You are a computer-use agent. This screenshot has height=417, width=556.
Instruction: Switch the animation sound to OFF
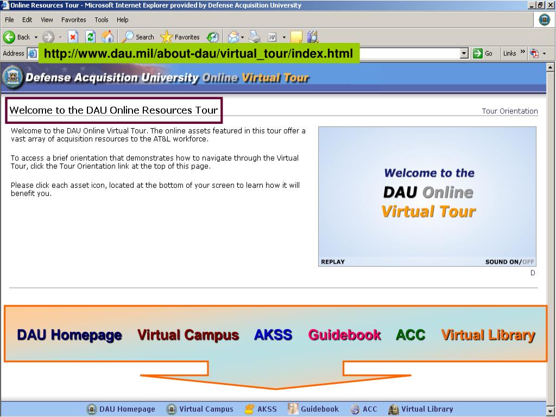pyautogui.click(x=528, y=262)
